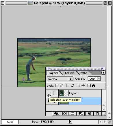Open the Normal blend mode dropdown
Image resolution: width=113 pixels, height=126 pixels.
point(60,79)
